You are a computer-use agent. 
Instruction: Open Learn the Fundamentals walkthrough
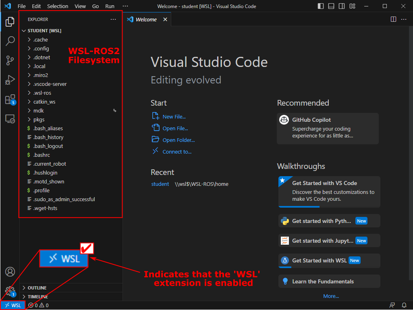pos(329,281)
